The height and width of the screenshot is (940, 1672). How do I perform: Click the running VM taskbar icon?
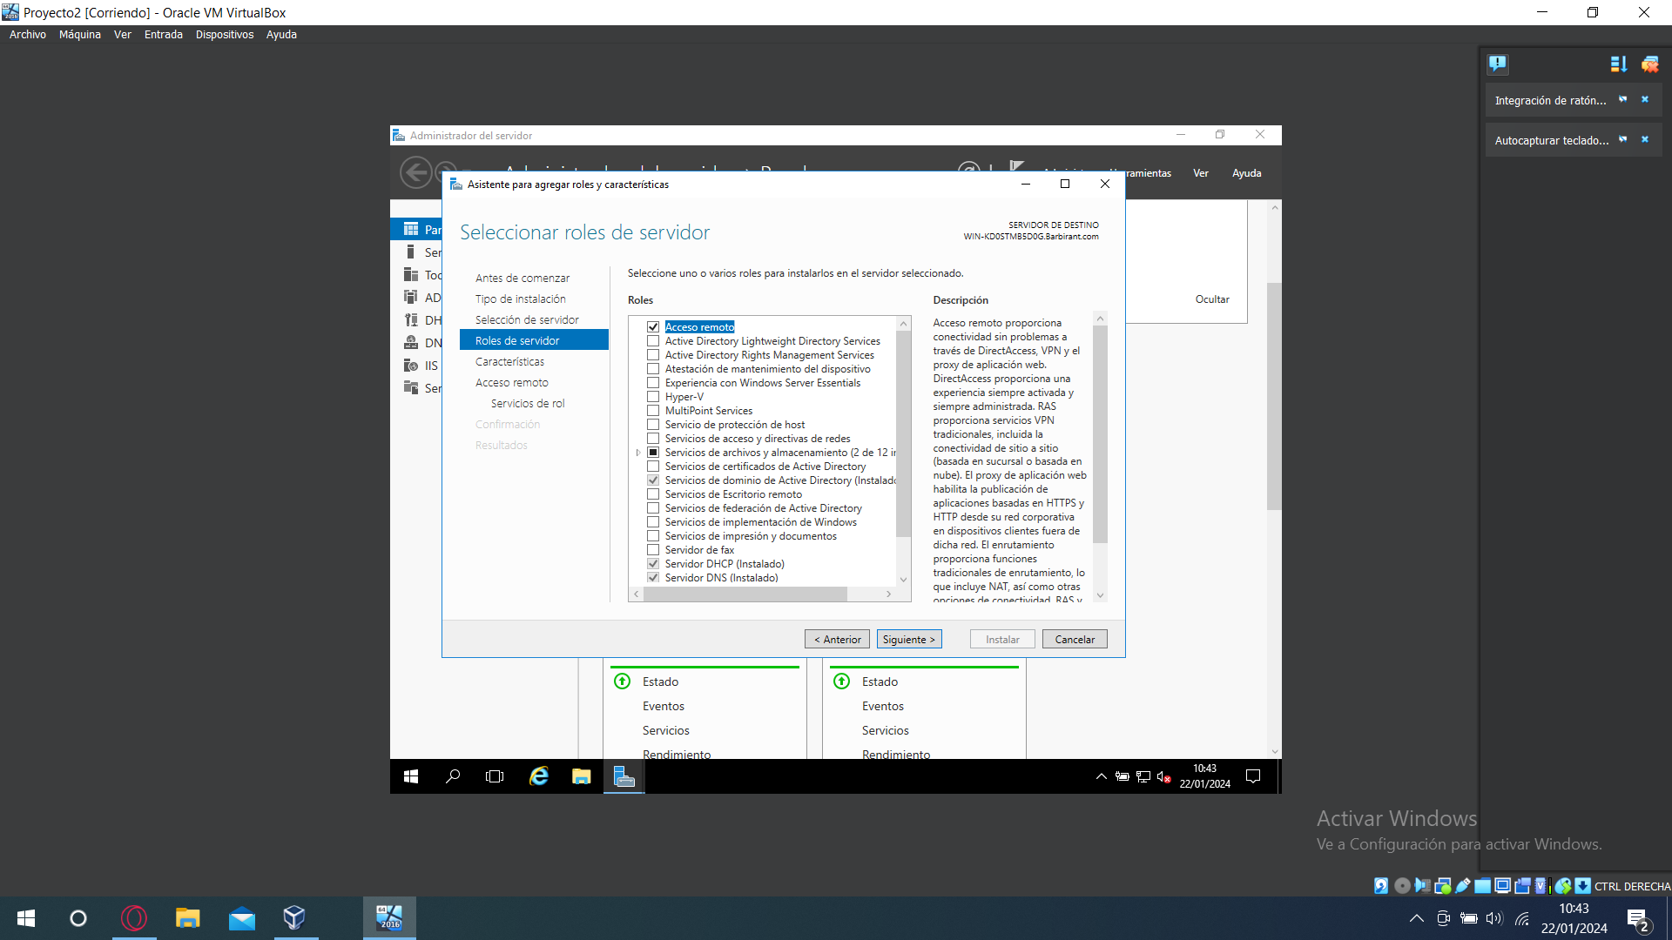click(389, 918)
